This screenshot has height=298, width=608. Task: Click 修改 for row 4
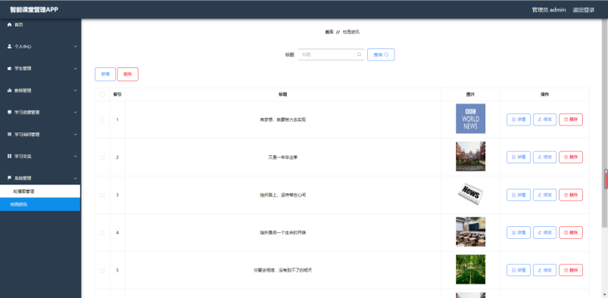pyautogui.click(x=545, y=232)
